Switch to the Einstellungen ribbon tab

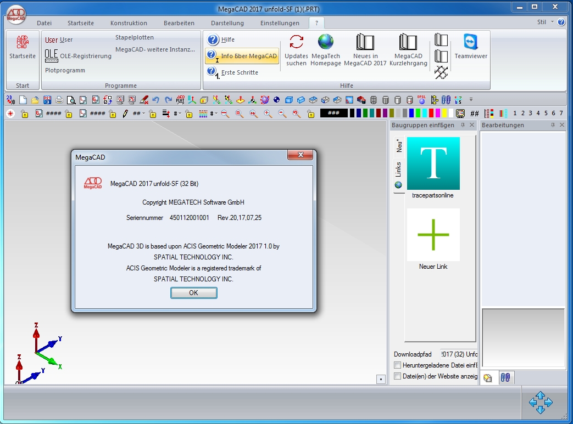(x=280, y=23)
